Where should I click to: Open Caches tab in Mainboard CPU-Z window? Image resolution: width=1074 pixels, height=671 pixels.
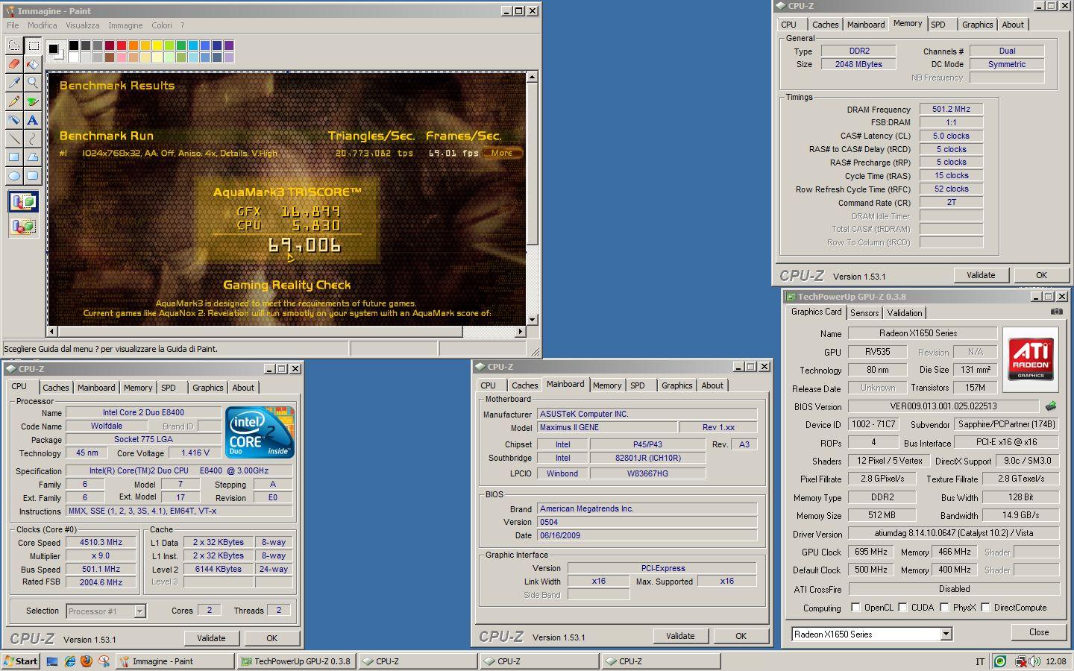tap(524, 385)
